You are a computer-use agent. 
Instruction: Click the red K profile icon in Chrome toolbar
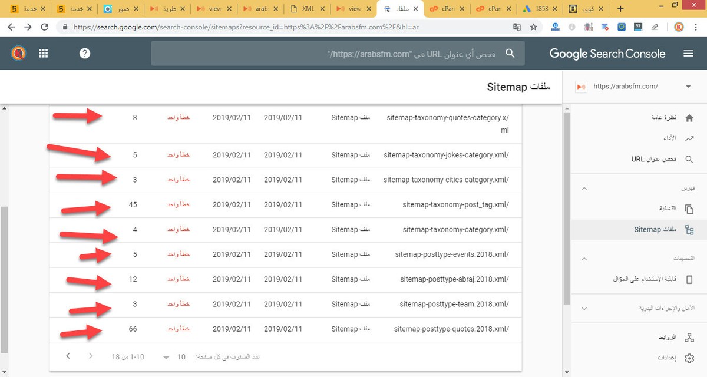[x=678, y=27]
